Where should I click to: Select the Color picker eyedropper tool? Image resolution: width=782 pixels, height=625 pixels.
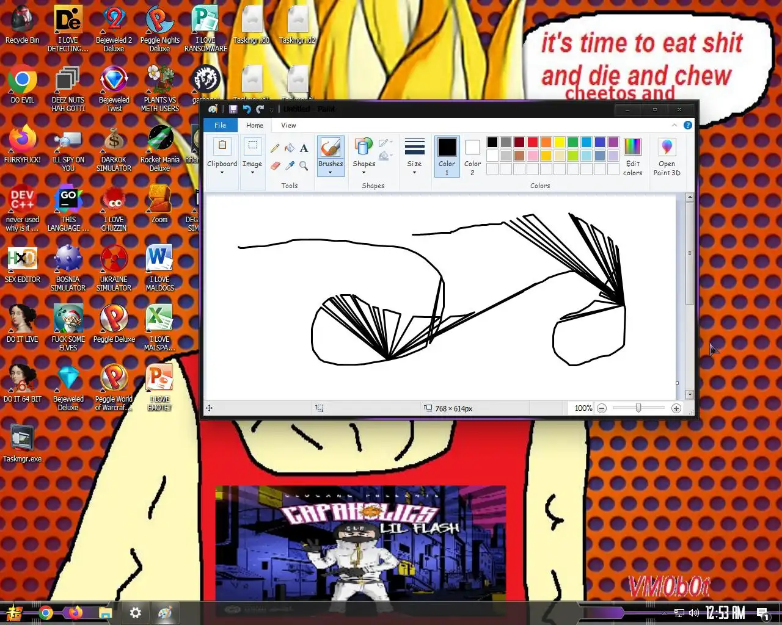pos(289,165)
